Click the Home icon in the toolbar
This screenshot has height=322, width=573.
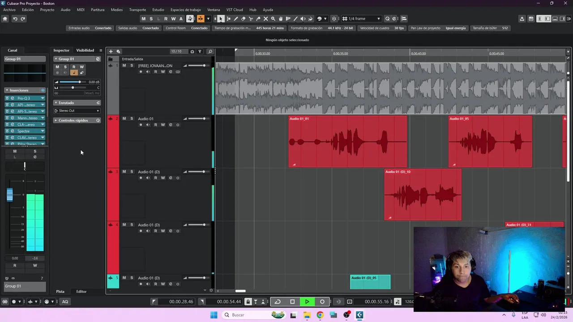click(5, 19)
